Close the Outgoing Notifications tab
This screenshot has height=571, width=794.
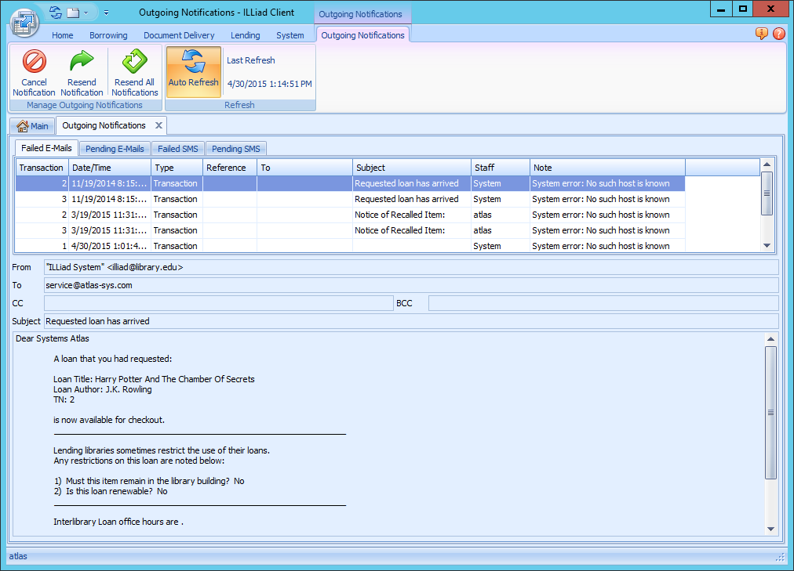[x=158, y=125]
